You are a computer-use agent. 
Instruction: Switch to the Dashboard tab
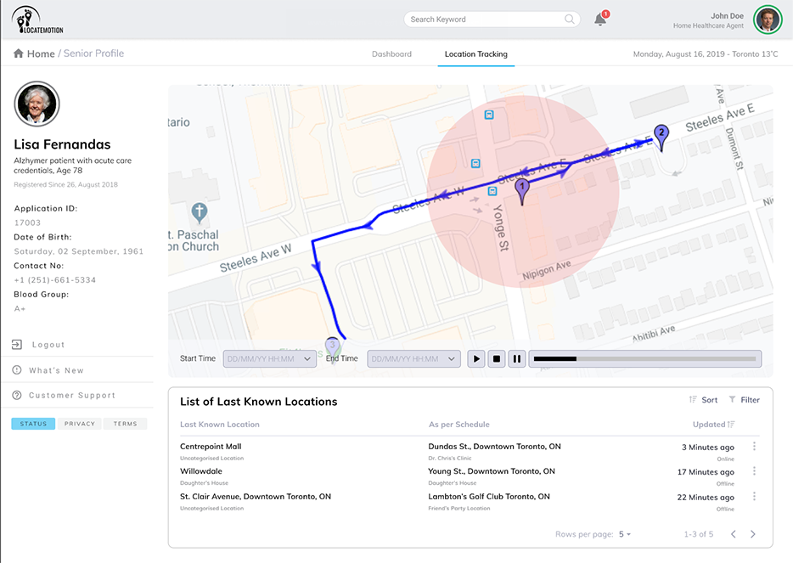[391, 54]
